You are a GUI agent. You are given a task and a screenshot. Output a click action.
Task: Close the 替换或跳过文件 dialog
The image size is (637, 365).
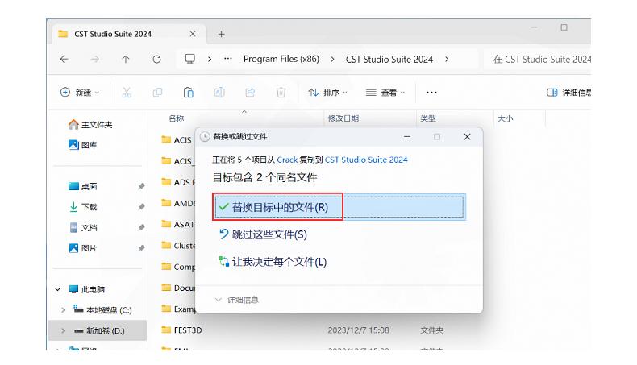click(467, 137)
